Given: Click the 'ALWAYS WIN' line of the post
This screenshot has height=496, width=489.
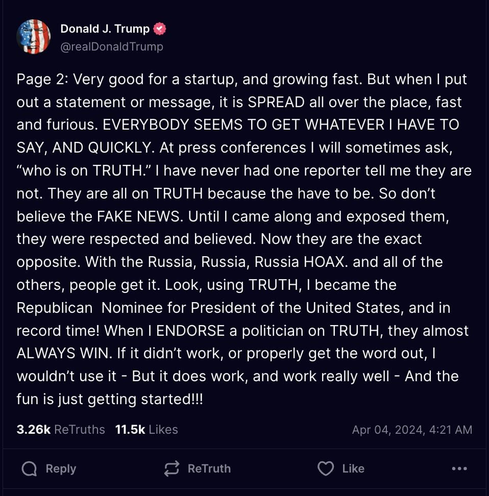Looking at the screenshot, I should [226, 353].
